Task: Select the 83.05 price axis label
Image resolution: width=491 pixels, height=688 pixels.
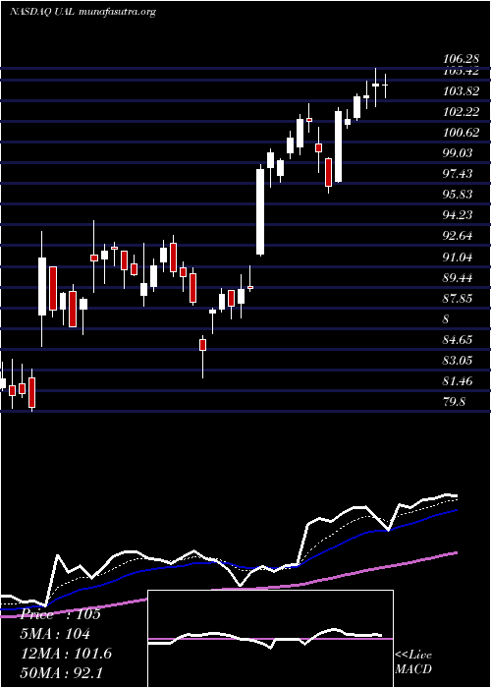Action: (458, 361)
